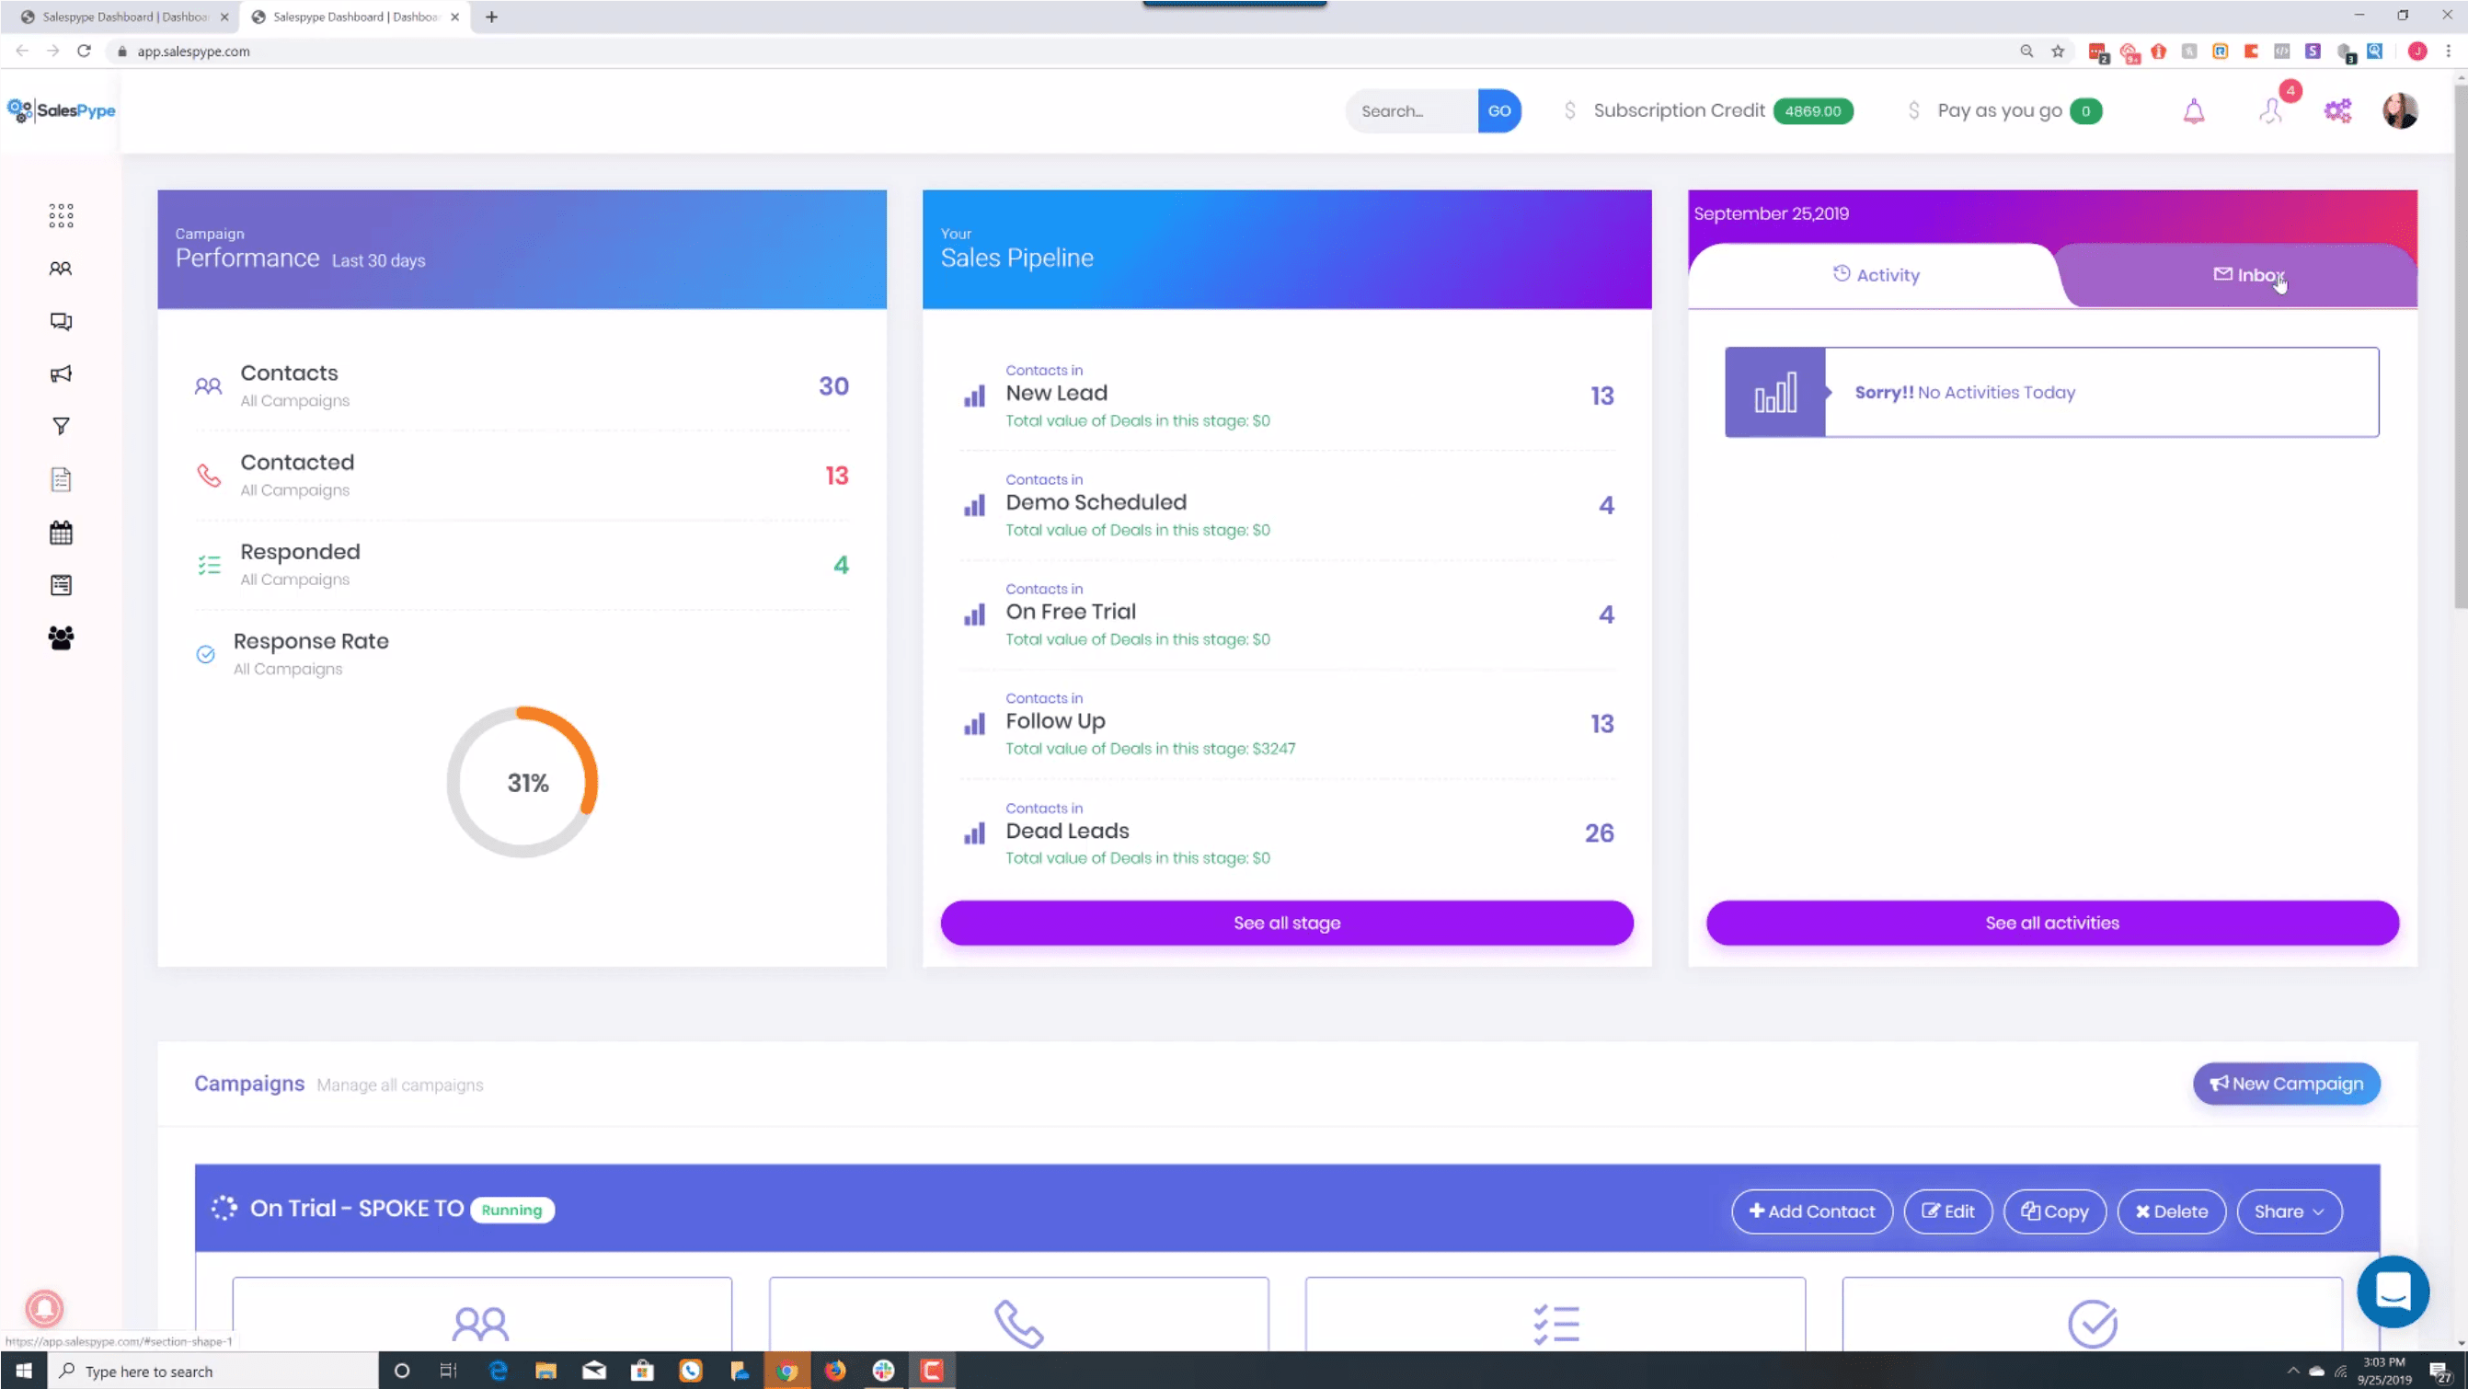Switch to the Inbox tab
Viewport: 2468px width, 1389px height.
(2246, 276)
